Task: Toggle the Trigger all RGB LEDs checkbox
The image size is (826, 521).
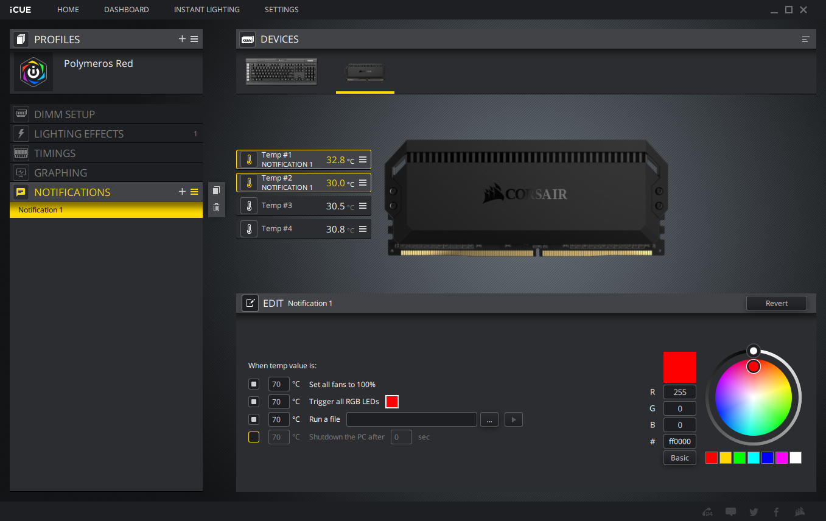Action: [x=254, y=402]
